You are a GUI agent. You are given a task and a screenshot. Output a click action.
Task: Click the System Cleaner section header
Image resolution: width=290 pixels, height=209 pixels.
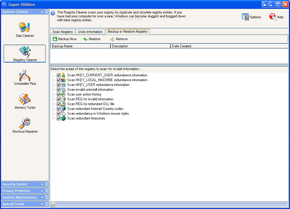pos(25,12)
